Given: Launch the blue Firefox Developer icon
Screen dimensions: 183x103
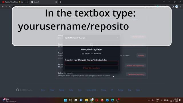Looking at the screenshot, I should pyautogui.click(x=107, y=100).
